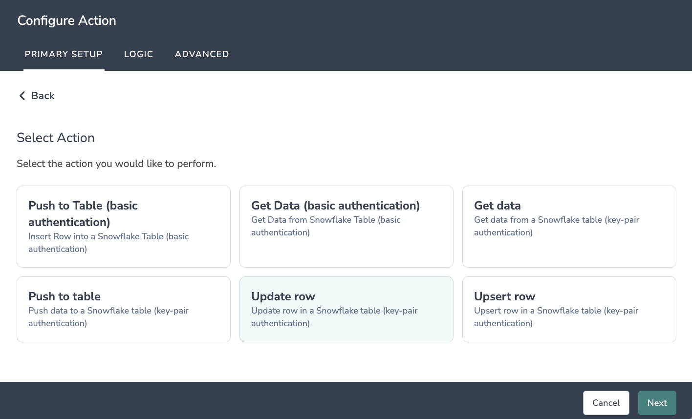Choose Push to Table (basic authentication) card

click(x=124, y=227)
